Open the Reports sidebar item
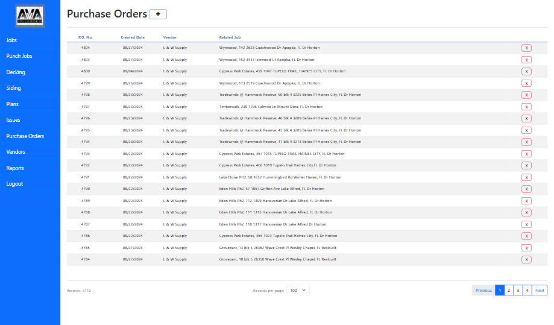554x325 pixels. pos(15,168)
